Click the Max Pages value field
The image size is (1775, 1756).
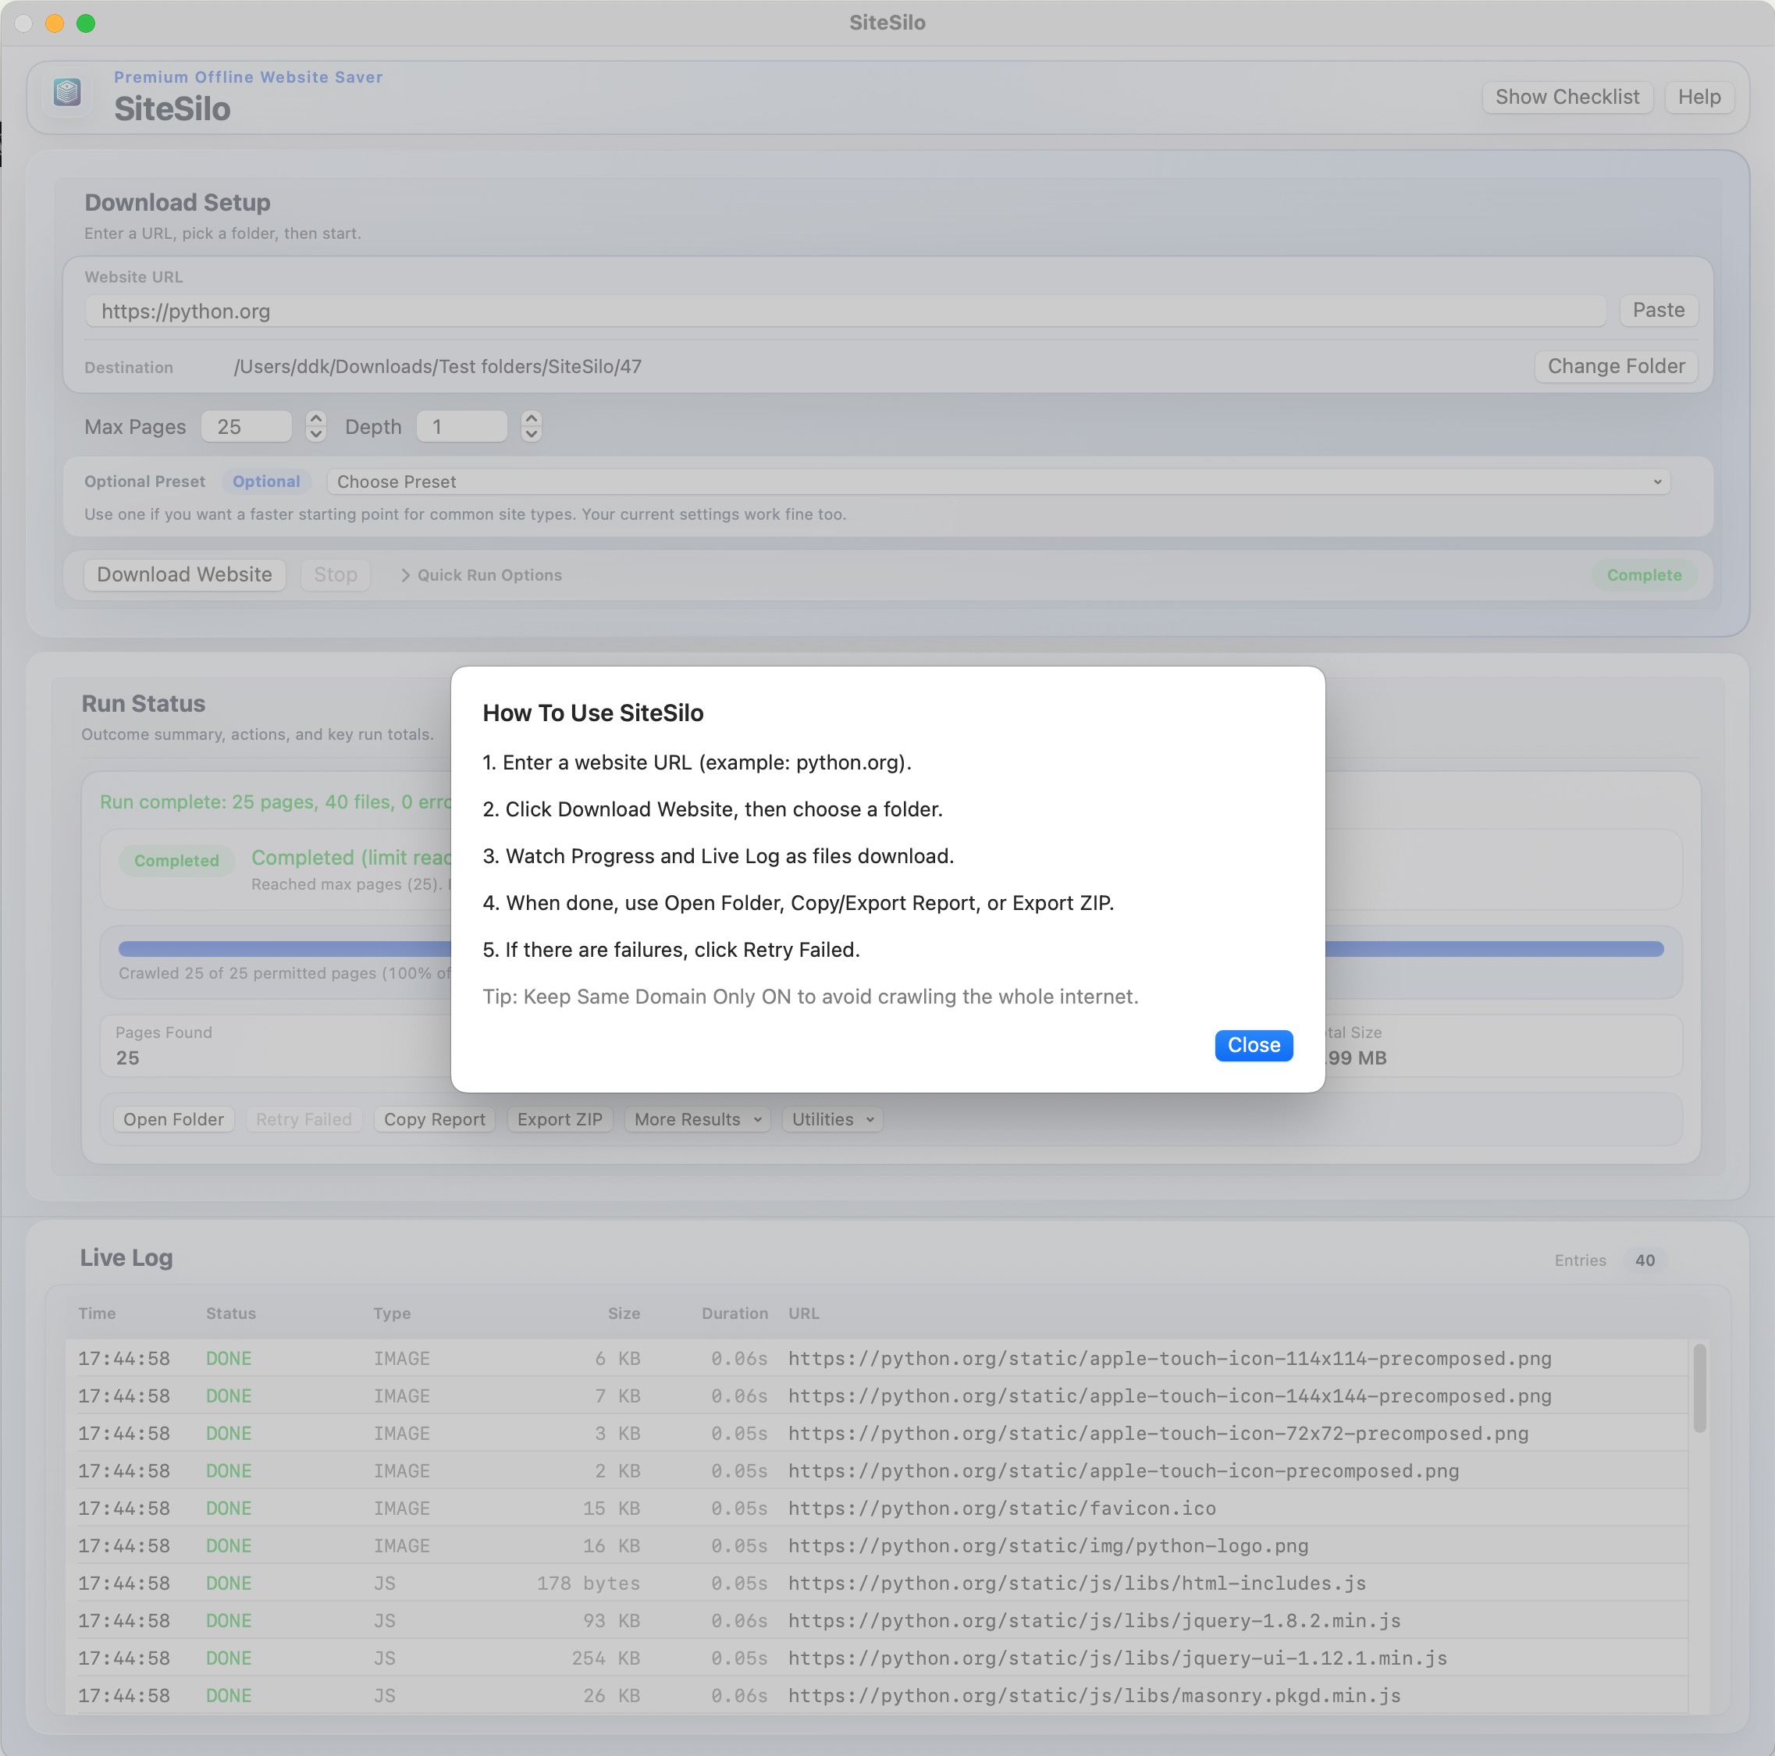(x=246, y=427)
